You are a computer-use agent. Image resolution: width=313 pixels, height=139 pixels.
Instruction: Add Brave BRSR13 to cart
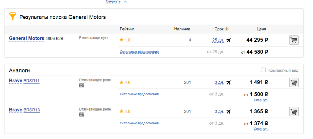coord(294,112)
